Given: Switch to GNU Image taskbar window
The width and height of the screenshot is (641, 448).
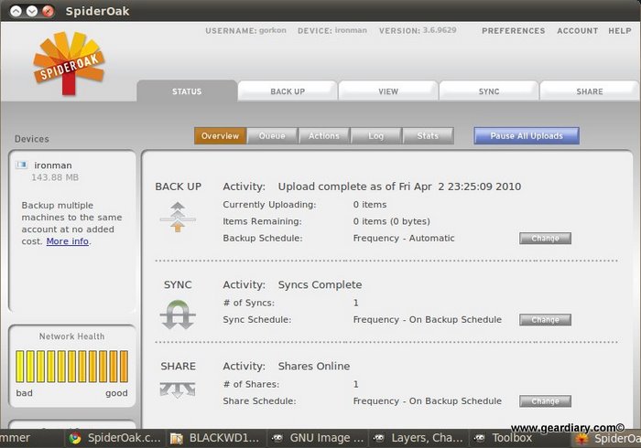Looking at the screenshot, I should (x=317, y=438).
